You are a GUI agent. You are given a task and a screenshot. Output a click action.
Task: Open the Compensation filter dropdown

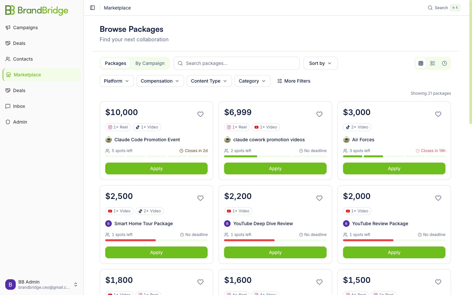160,81
